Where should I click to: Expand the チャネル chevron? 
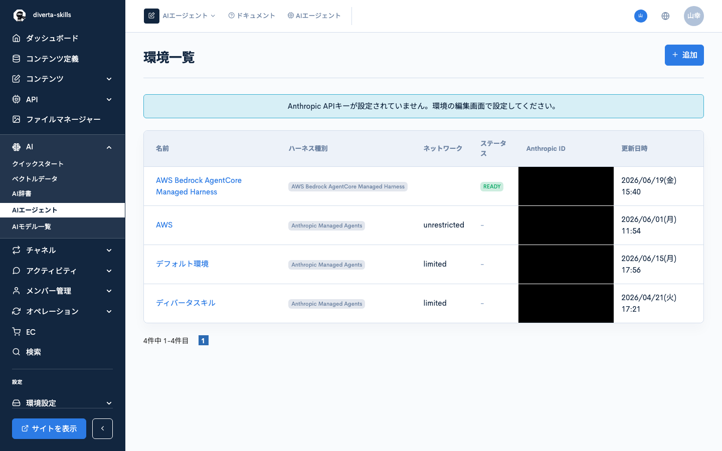pyautogui.click(x=109, y=251)
